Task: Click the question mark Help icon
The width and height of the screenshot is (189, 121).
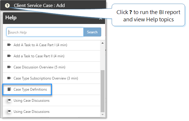Action: 7,5
